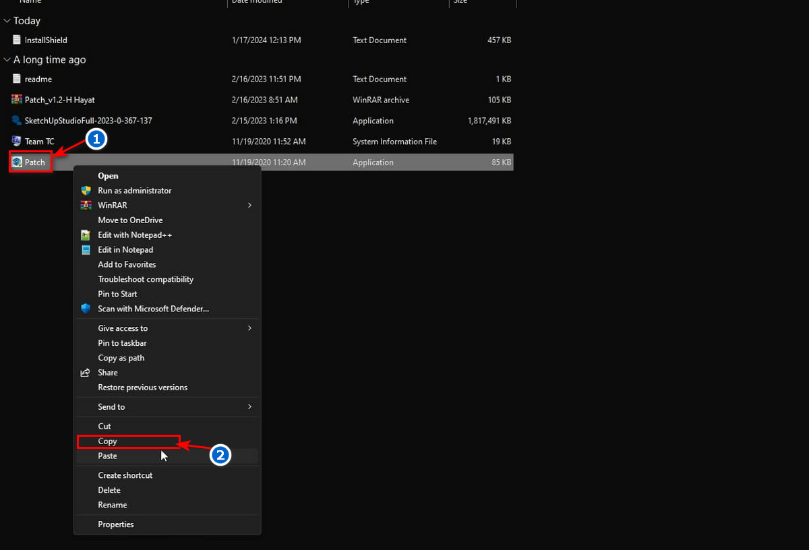Click the Patch_v1.2-H Hayat WinRAR archive icon
Viewport: 809px width, 550px height.
pyautogui.click(x=17, y=100)
